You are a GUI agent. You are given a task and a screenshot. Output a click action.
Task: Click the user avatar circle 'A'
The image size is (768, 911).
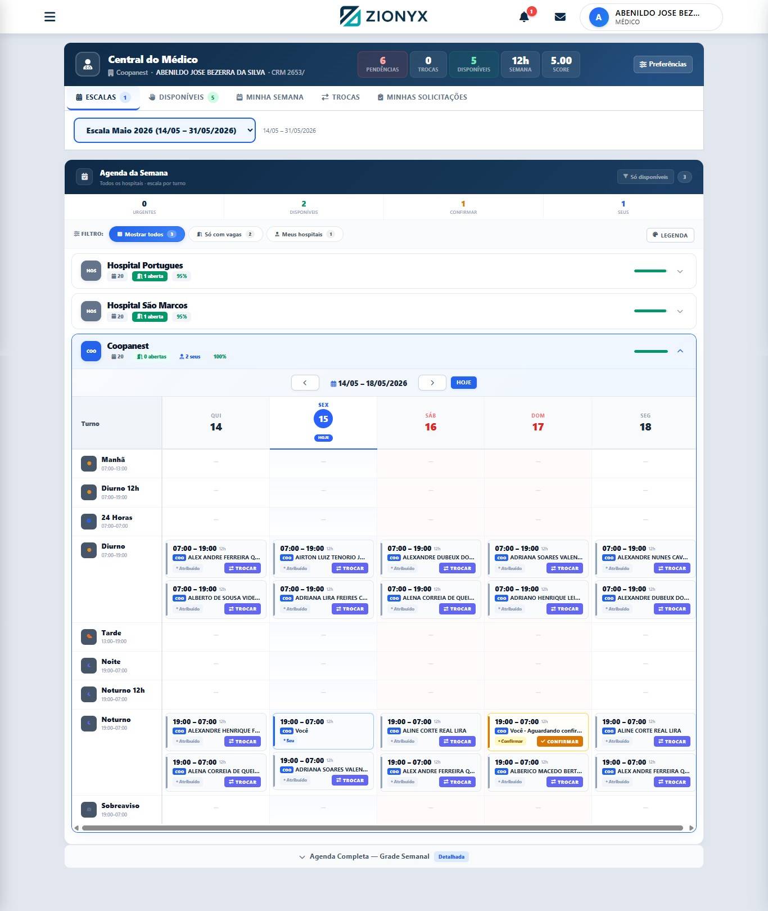(x=599, y=17)
